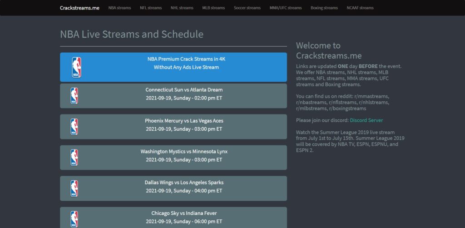Go to MLB streams in navbar
The height and width of the screenshot is (228, 465).
[x=213, y=8]
